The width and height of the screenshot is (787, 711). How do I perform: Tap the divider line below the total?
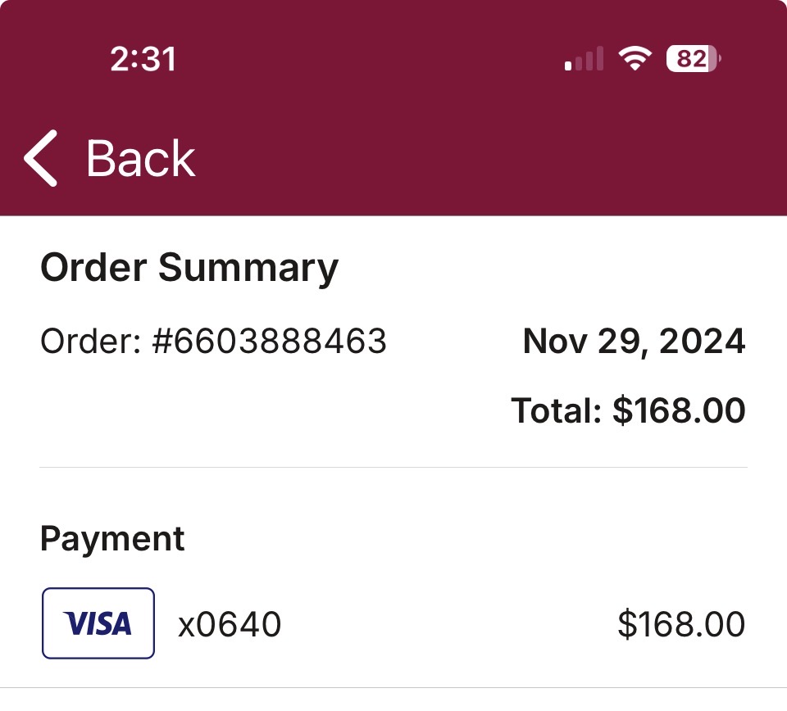pyautogui.click(x=393, y=468)
